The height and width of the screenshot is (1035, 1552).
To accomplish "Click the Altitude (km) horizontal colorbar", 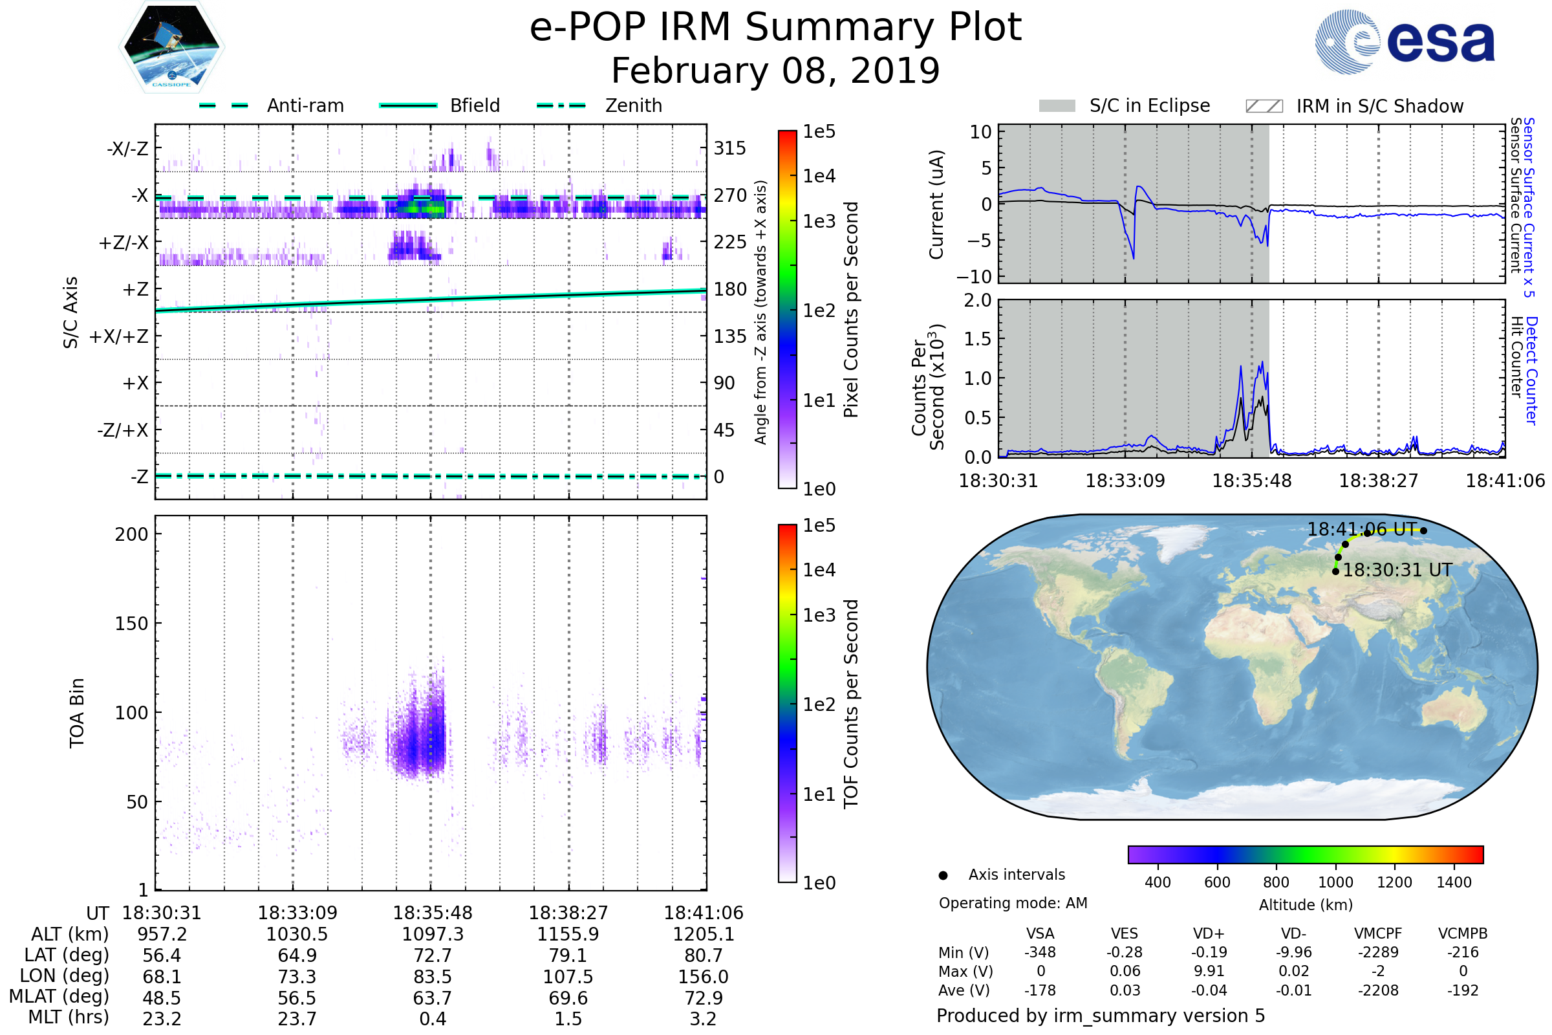I will coord(1305,854).
